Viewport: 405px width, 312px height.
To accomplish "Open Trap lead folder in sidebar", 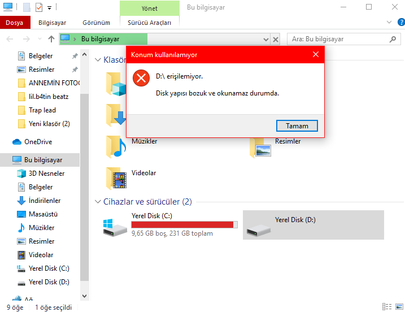I will [x=37, y=110].
